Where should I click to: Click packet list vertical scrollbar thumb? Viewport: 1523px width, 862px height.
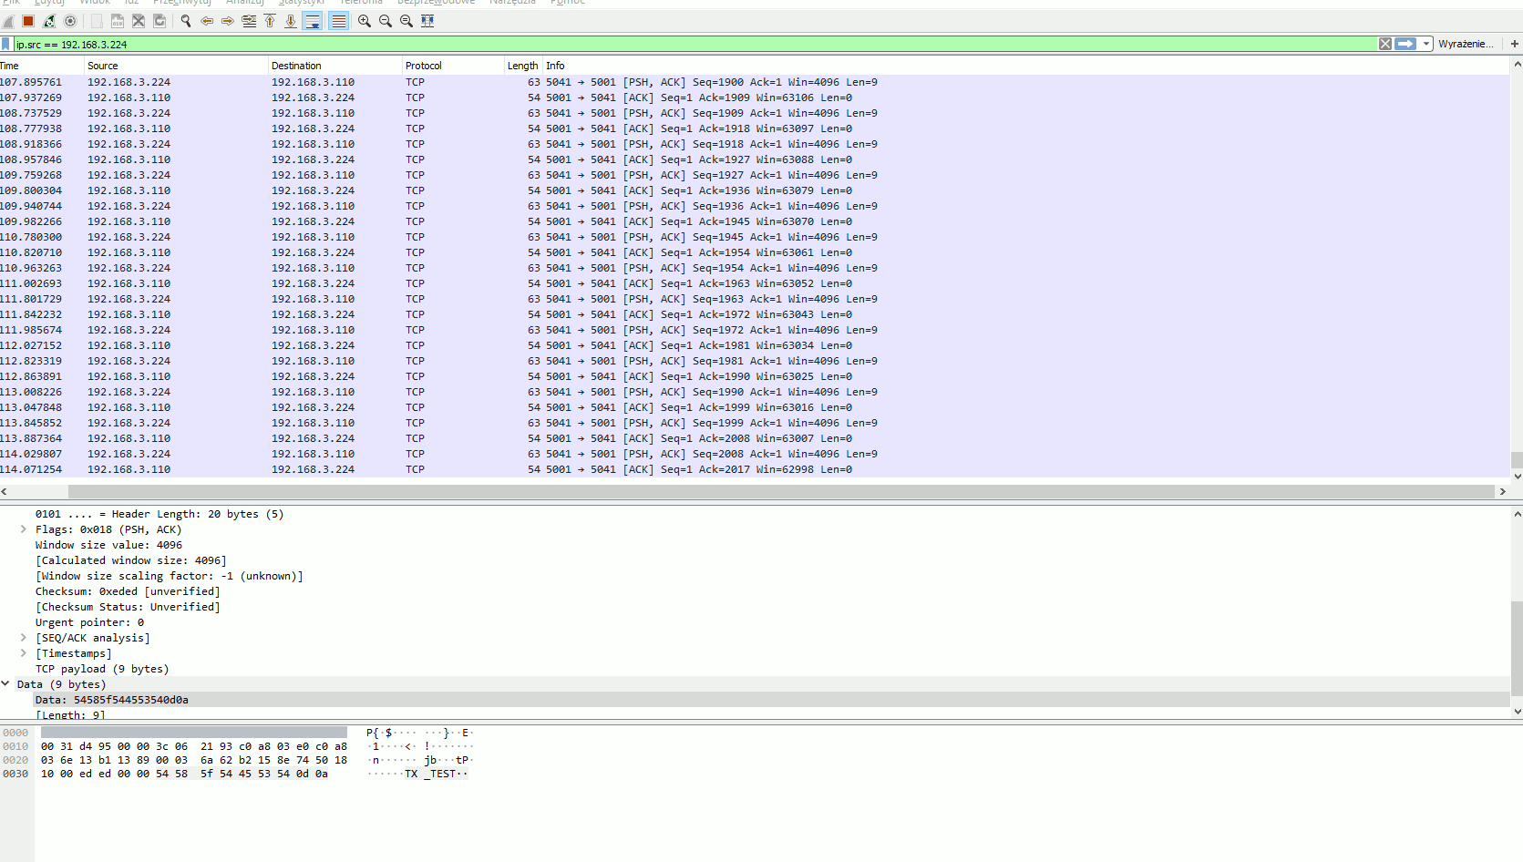(1517, 459)
